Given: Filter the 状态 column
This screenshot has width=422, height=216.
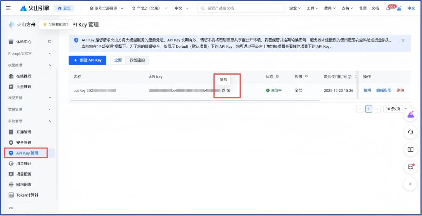Looking at the screenshot, I should click(x=277, y=77).
